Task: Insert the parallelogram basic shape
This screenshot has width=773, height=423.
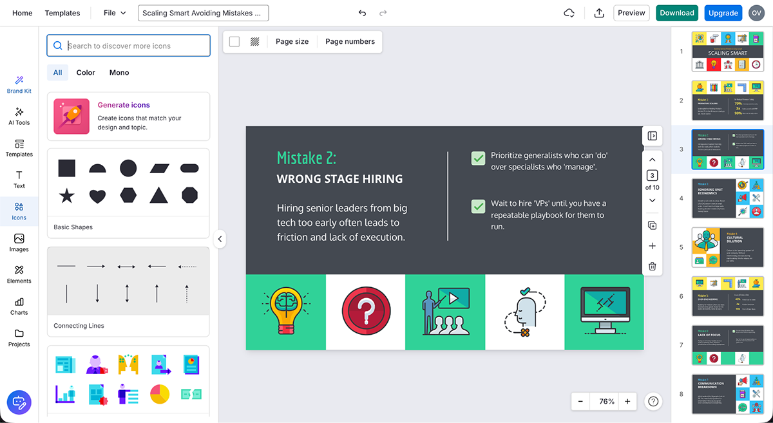Action: point(159,168)
